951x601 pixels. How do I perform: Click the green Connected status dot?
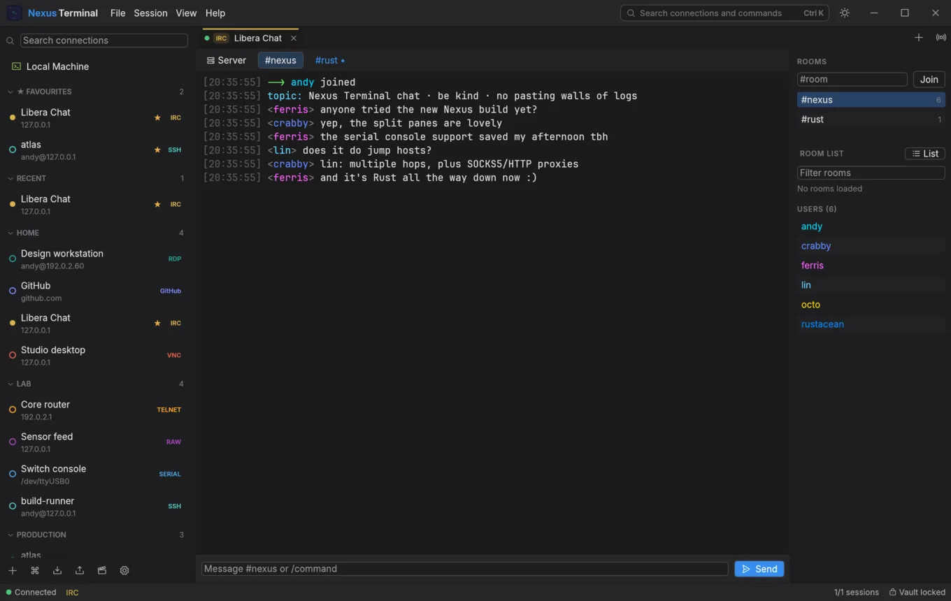click(x=9, y=593)
